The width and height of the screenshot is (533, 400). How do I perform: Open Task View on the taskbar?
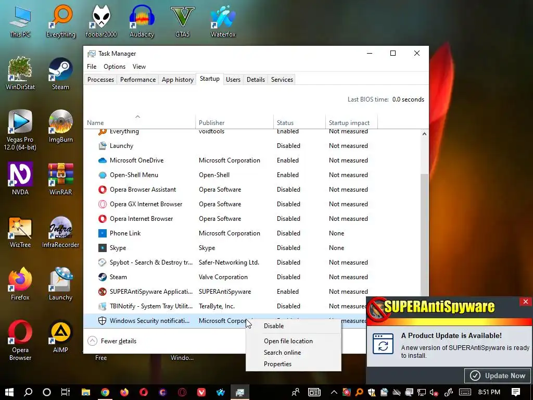(x=65, y=392)
